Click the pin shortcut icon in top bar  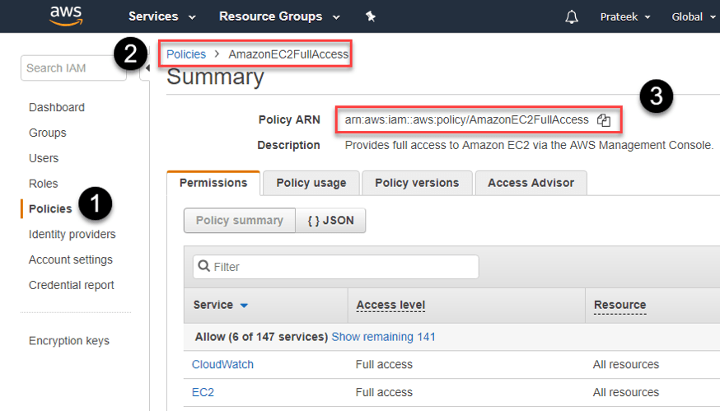371,16
